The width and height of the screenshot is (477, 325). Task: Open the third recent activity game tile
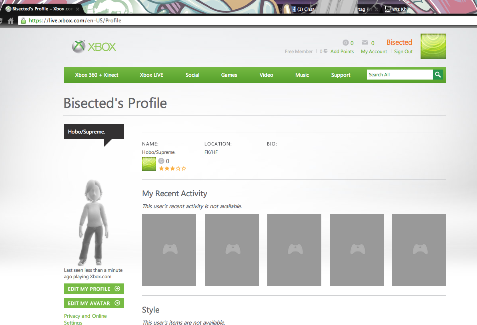coord(294,249)
